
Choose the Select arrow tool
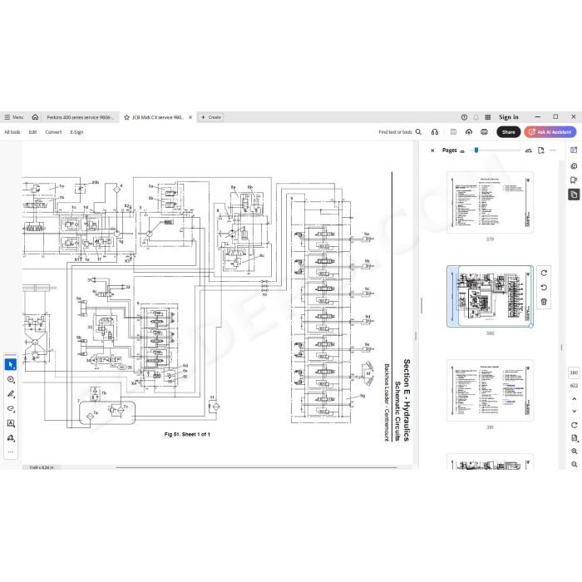(x=11, y=365)
